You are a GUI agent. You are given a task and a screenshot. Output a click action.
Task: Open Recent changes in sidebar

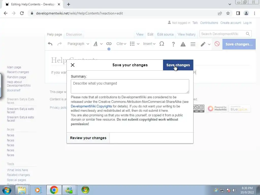coord(18,72)
